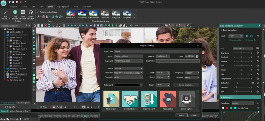The height and width of the screenshot is (121, 265).
Task: Click the red X delete icon
Action: (46, 25)
